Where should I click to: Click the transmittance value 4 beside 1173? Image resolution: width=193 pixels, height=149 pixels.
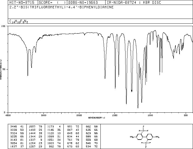[x=60, y=126]
